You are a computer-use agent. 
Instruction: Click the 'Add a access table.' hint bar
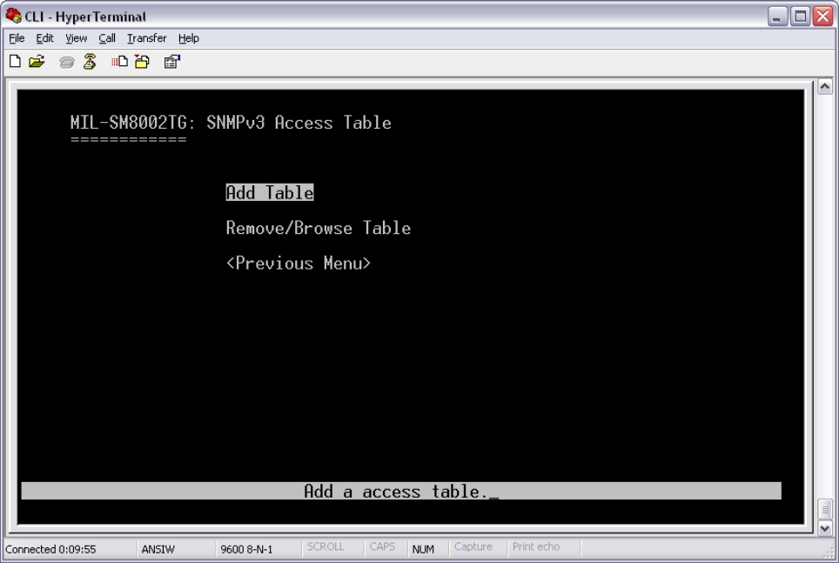[400, 491]
